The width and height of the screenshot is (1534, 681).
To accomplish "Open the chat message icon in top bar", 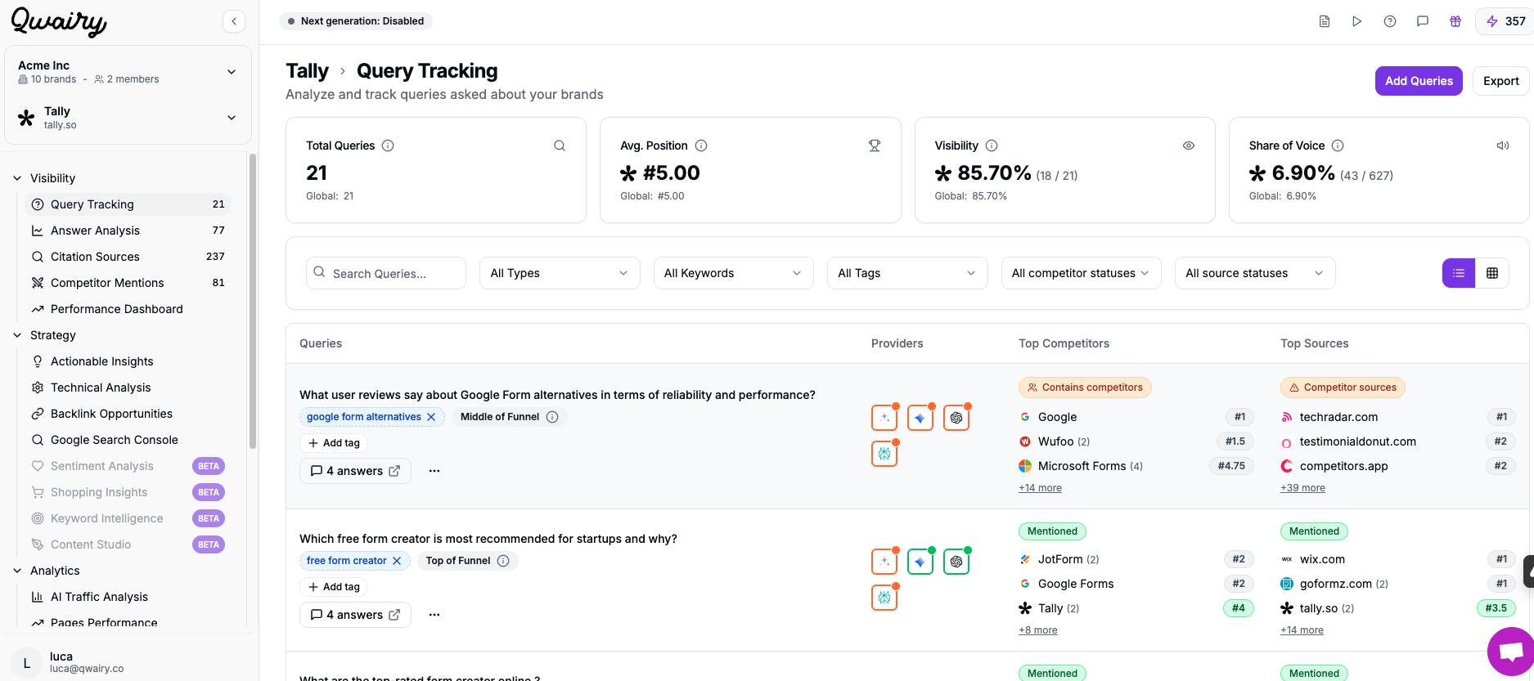I will pos(1423,21).
